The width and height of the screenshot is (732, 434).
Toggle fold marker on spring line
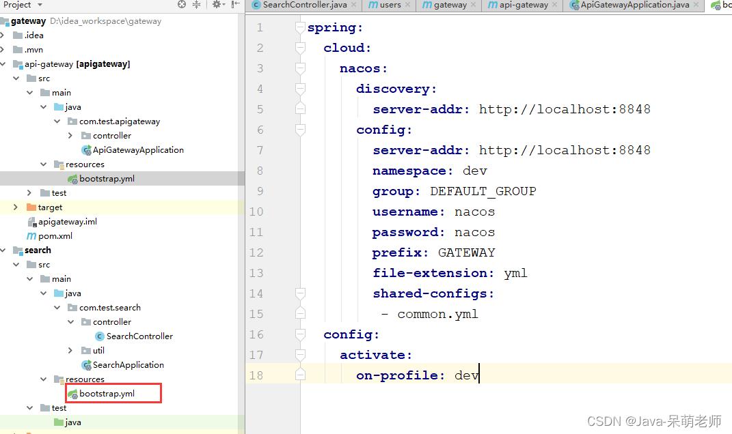[x=299, y=28]
